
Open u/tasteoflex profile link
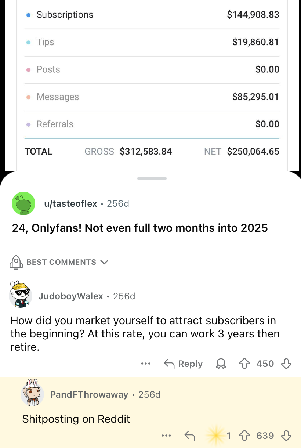pos(70,203)
